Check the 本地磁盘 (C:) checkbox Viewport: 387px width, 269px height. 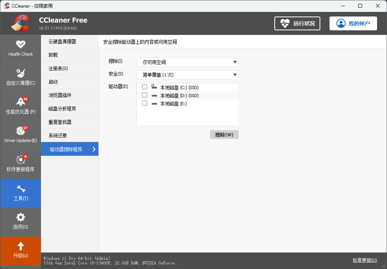144,87
